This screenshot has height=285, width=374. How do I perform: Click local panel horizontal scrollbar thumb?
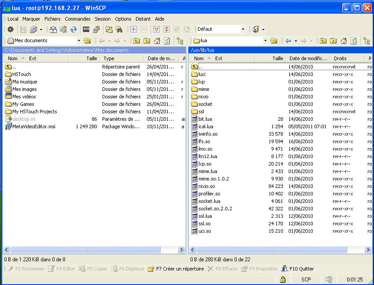[85, 250]
